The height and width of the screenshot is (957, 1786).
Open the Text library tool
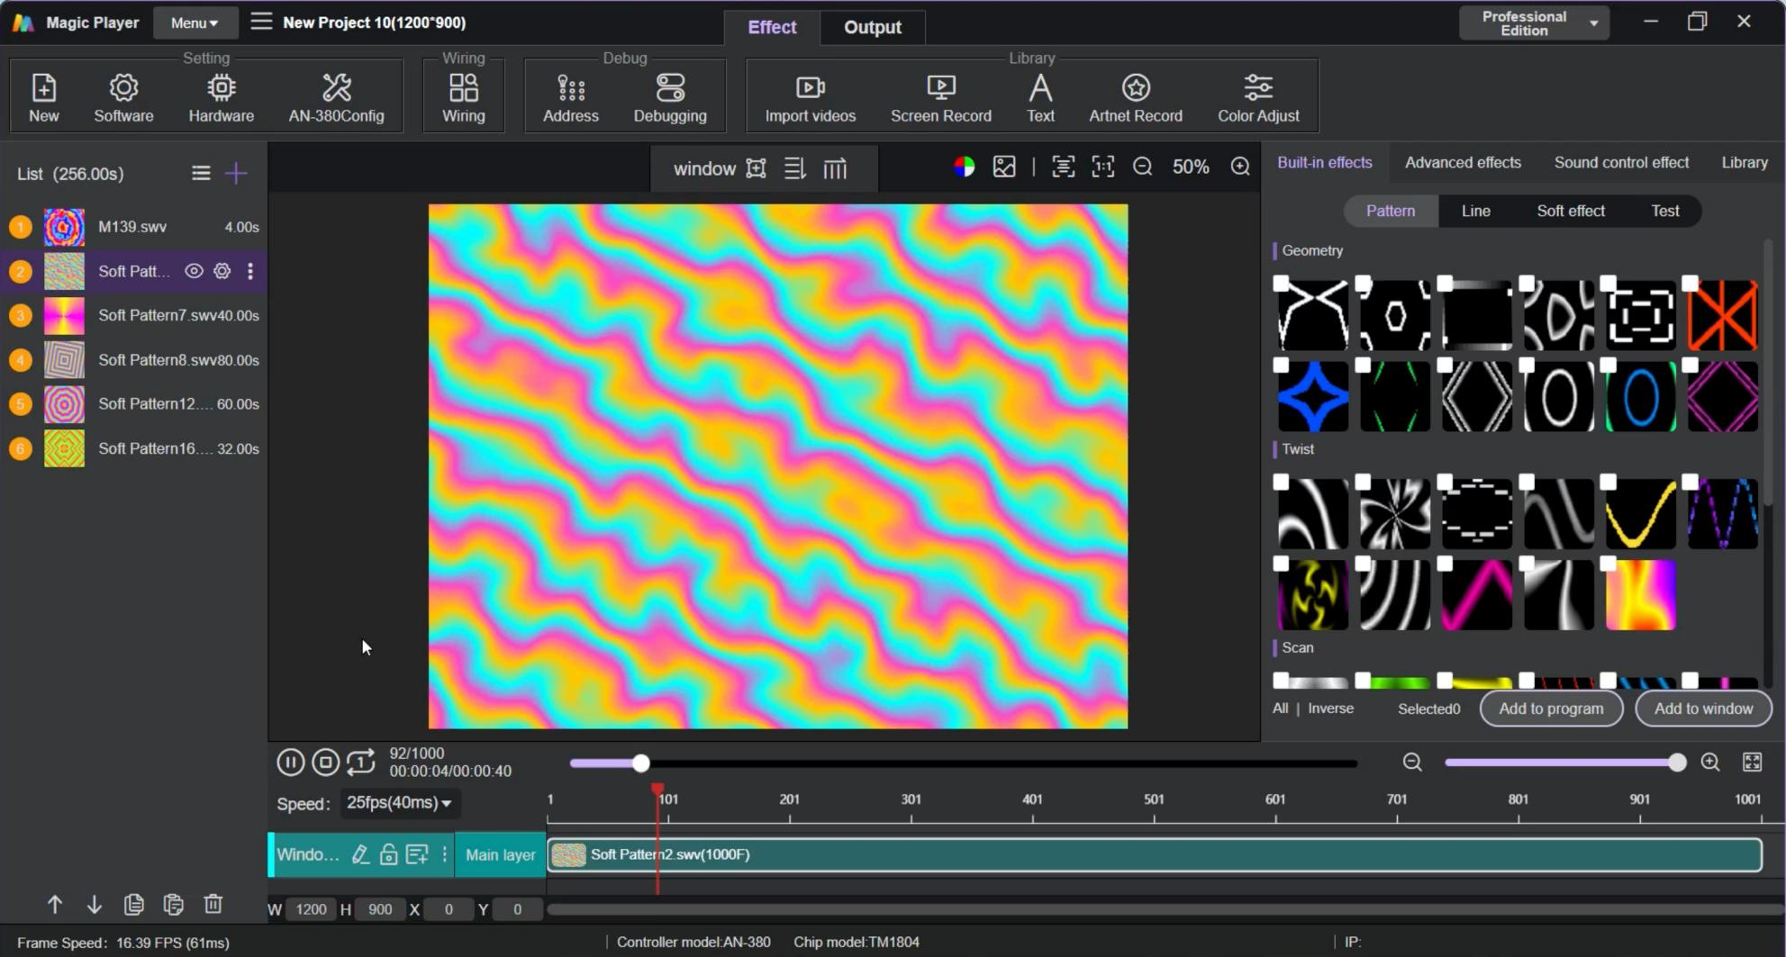point(1040,97)
